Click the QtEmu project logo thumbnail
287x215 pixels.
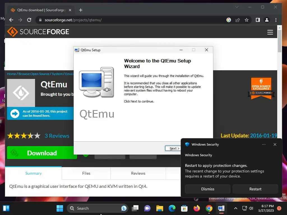[x=21, y=93]
